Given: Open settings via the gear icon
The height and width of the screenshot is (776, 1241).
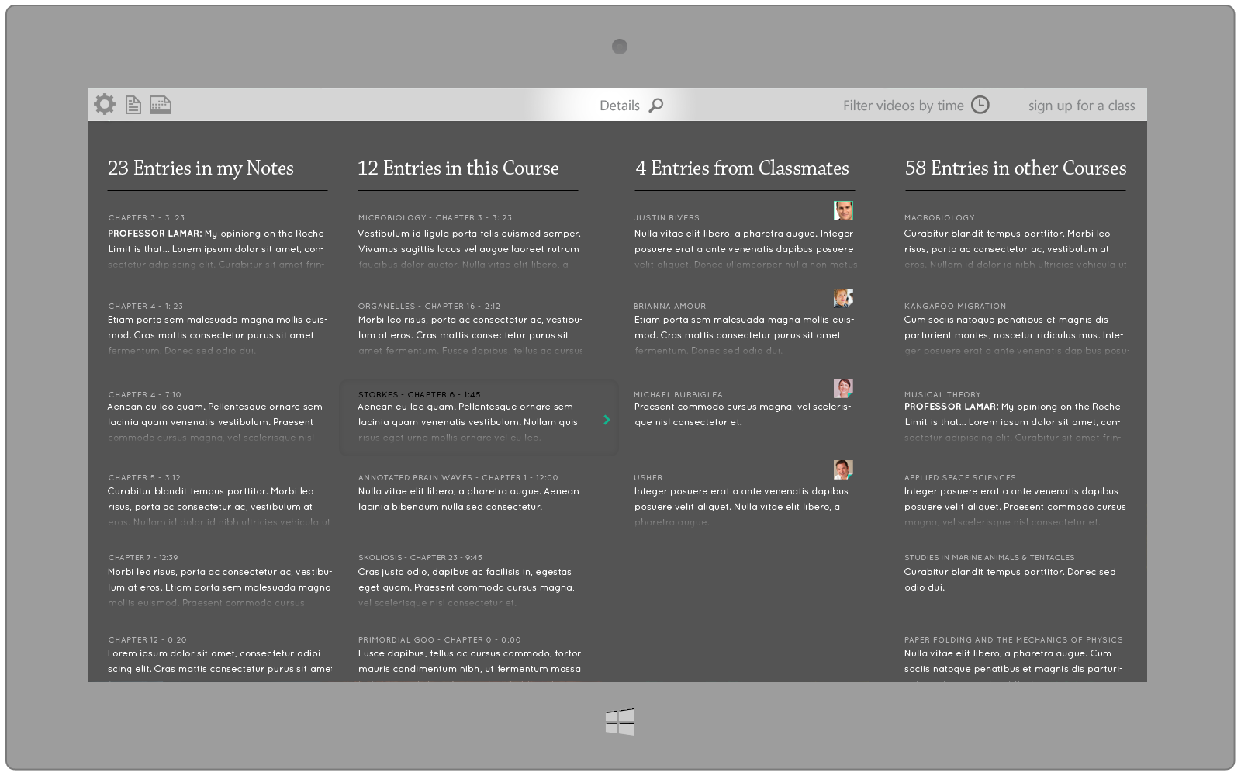Looking at the screenshot, I should click(x=105, y=104).
